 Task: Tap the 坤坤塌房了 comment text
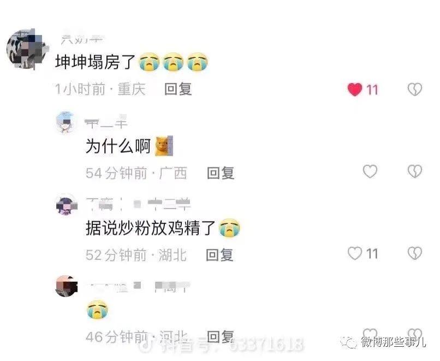96,62
